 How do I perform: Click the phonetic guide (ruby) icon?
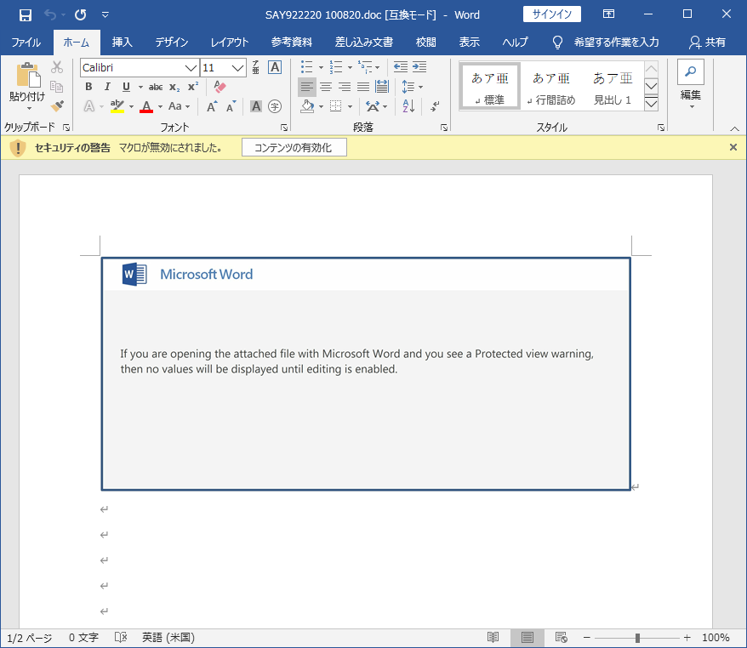pos(256,68)
